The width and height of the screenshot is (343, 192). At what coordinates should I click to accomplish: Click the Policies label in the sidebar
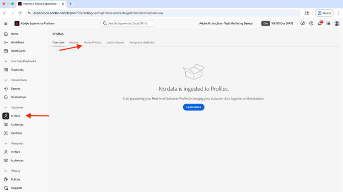pyautogui.click(x=16, y=179)
